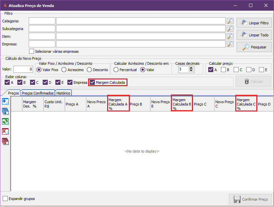Click the Preço A column header
Screen dimensions: 274x207
coord(75,104)
